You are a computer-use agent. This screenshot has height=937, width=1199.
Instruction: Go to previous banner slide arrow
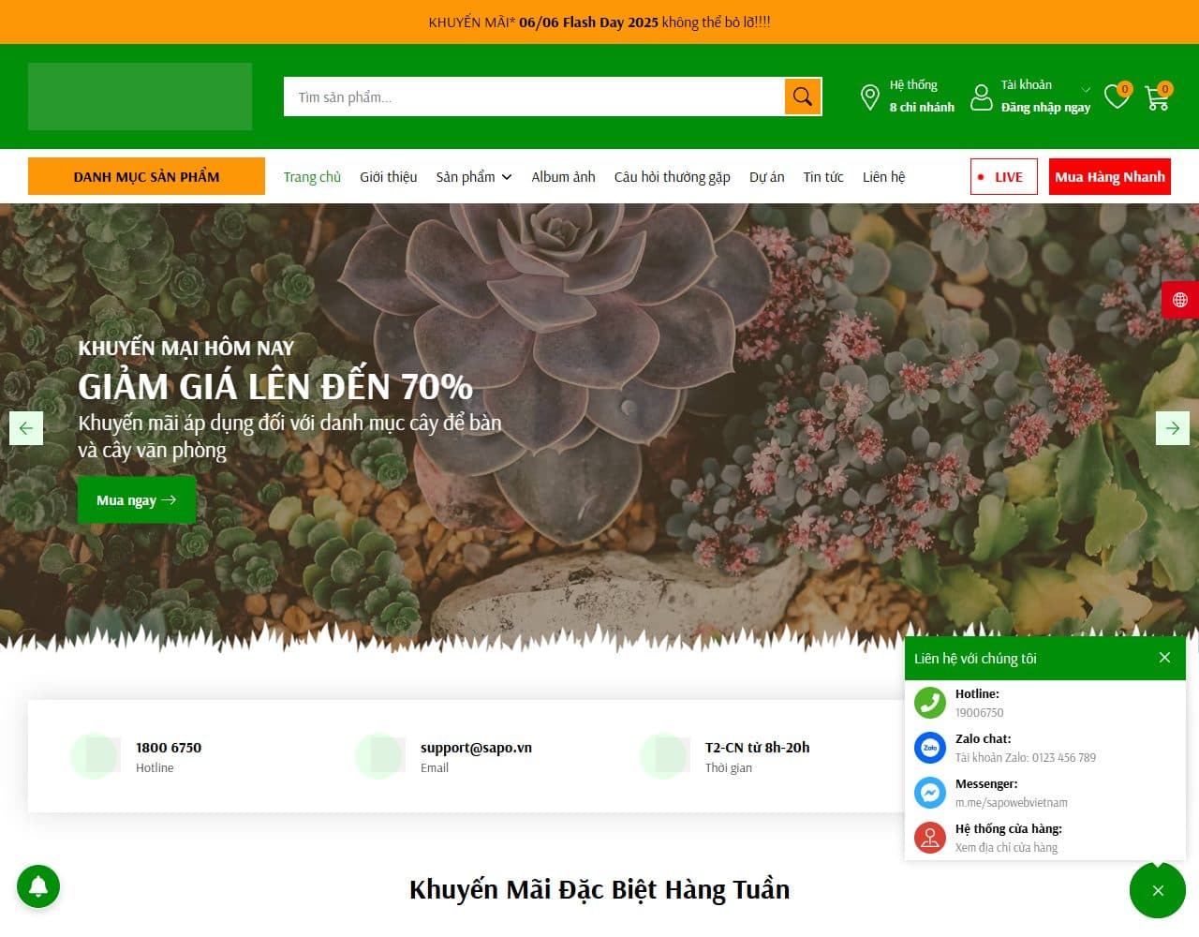tap(26, 428)
